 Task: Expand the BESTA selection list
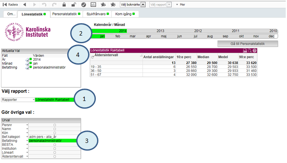(x=27, y=145)
